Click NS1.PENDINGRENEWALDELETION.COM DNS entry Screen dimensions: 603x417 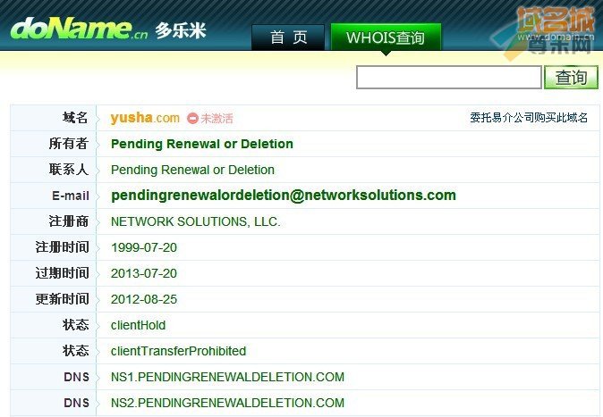coord(227,377)
